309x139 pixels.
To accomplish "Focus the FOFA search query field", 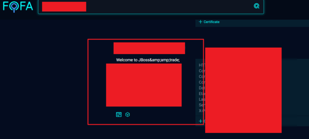I will pos(151,7).
